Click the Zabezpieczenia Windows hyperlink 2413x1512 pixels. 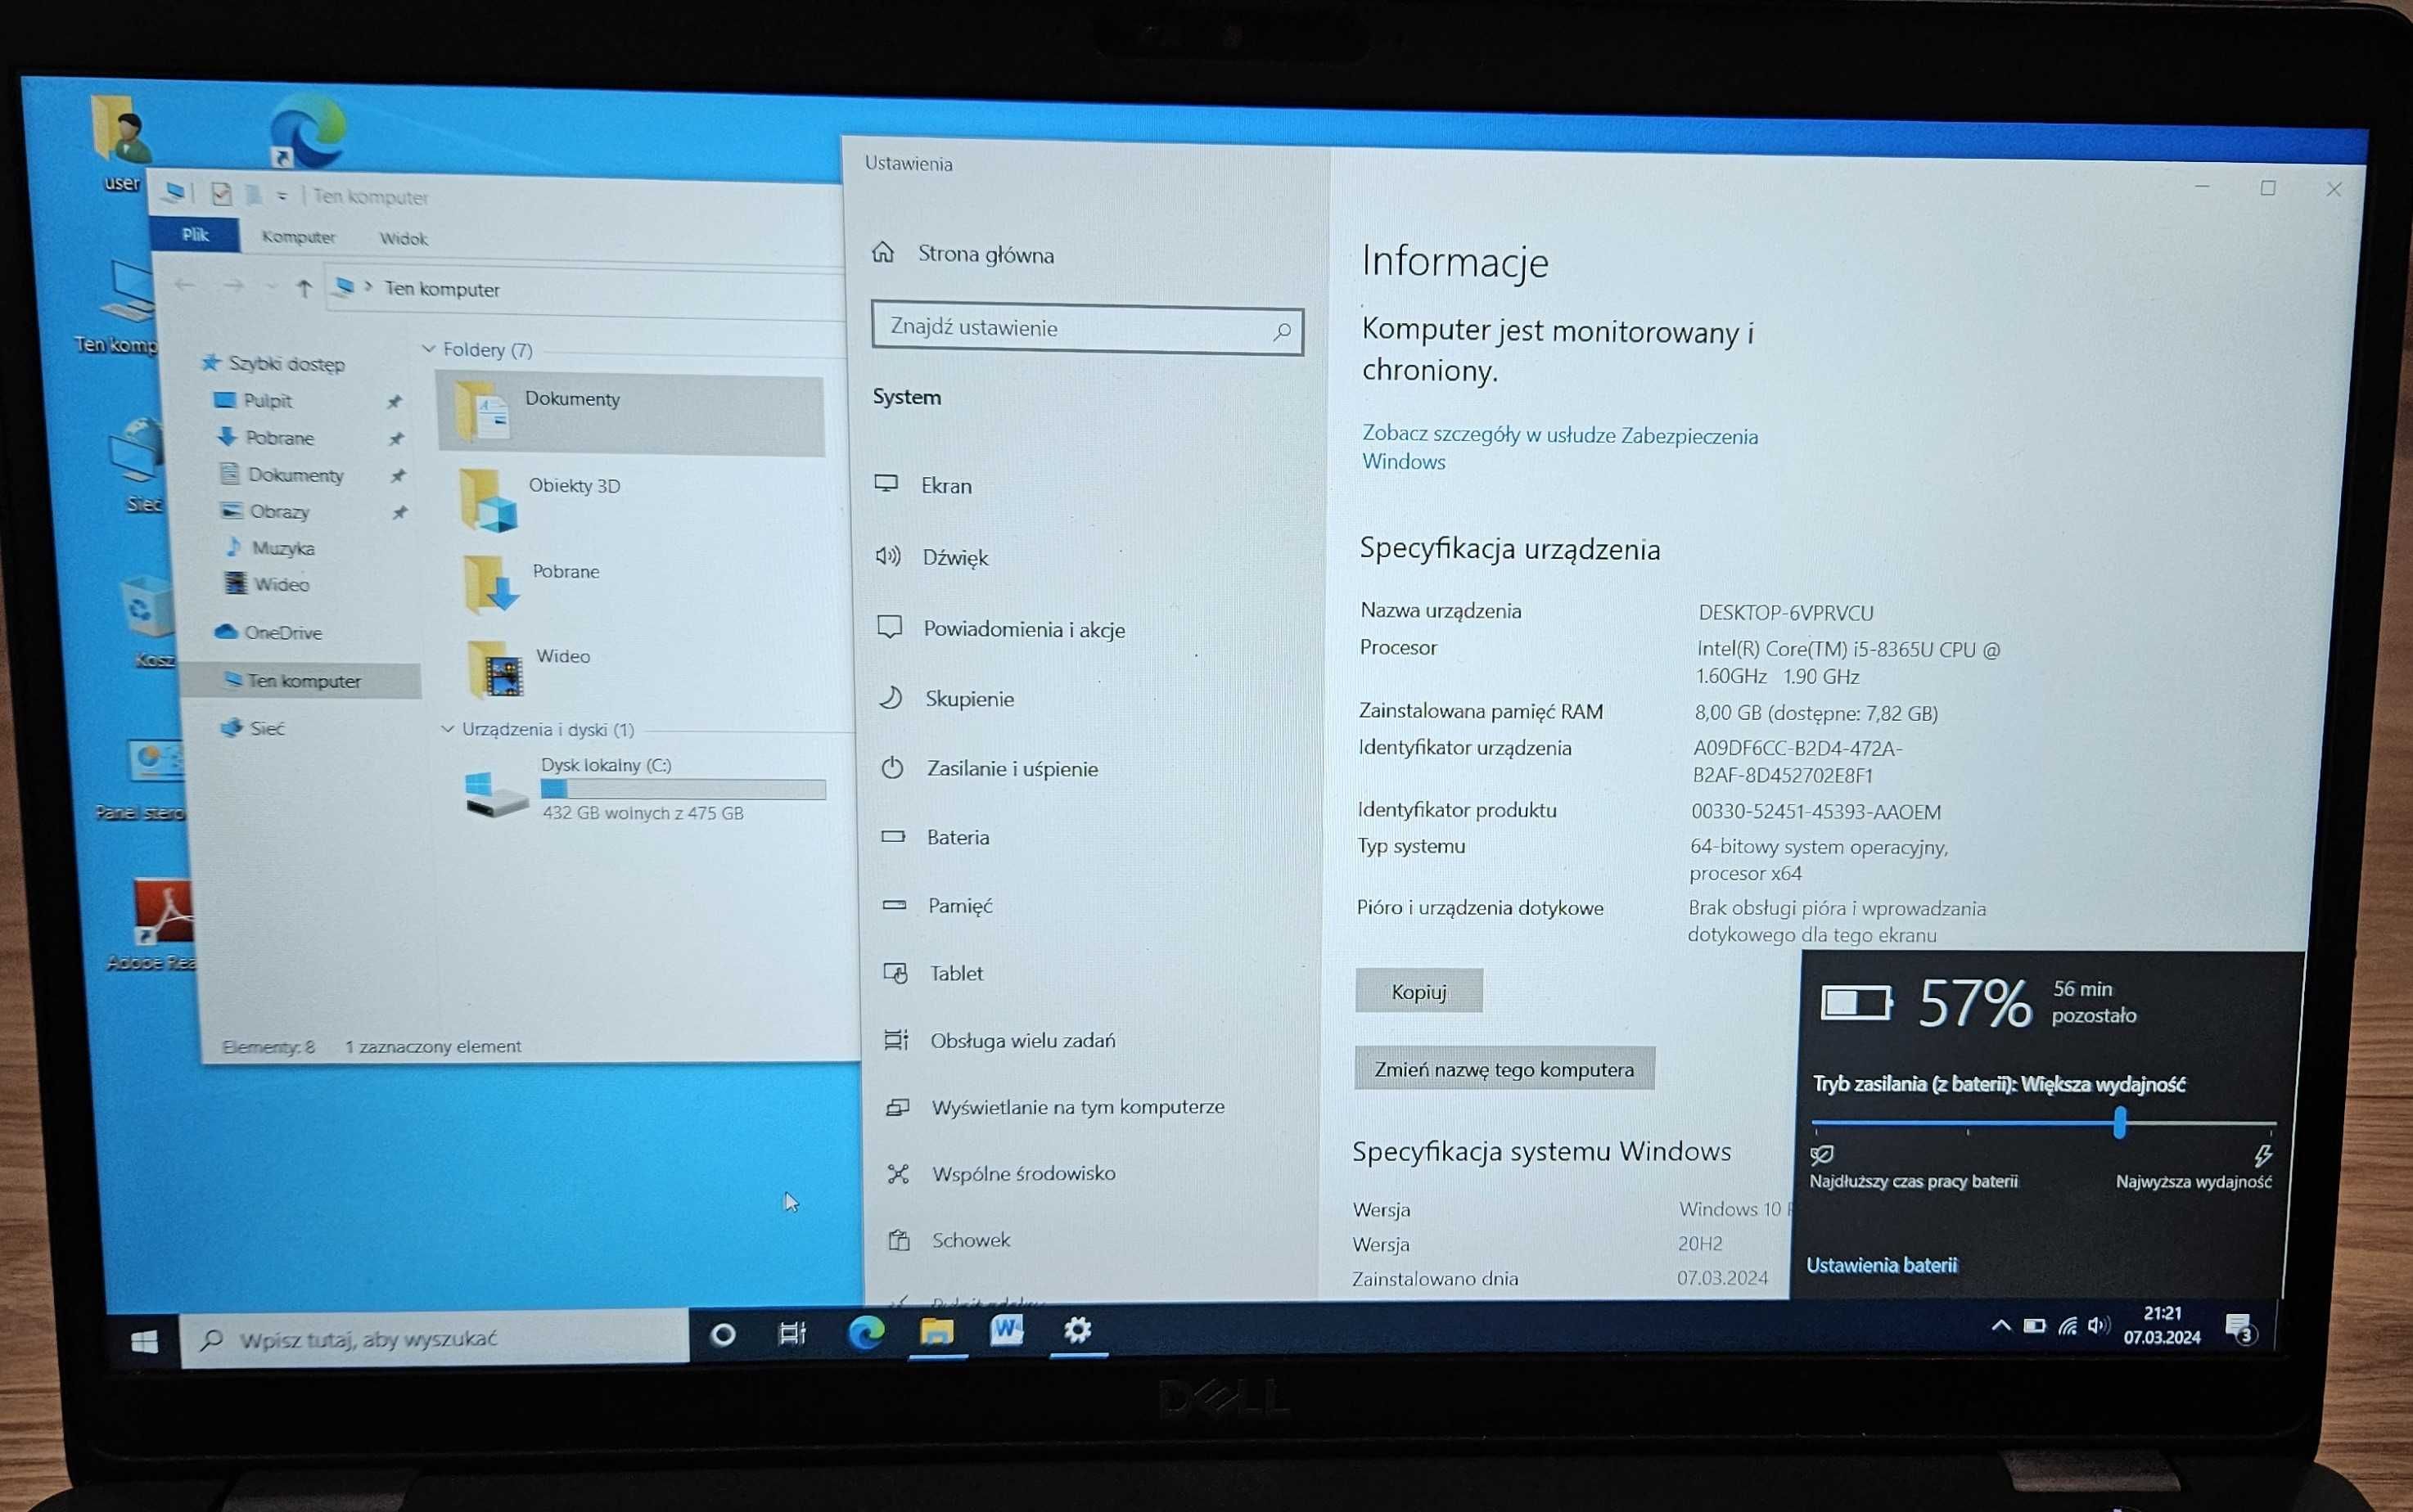pyautogui.click(x=1556, y=446)
